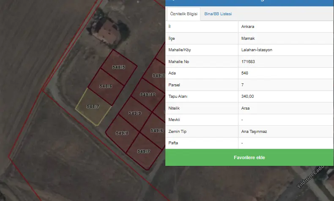
Task: Click the 'Zemin Tip' label
Action: pos(177,132)
